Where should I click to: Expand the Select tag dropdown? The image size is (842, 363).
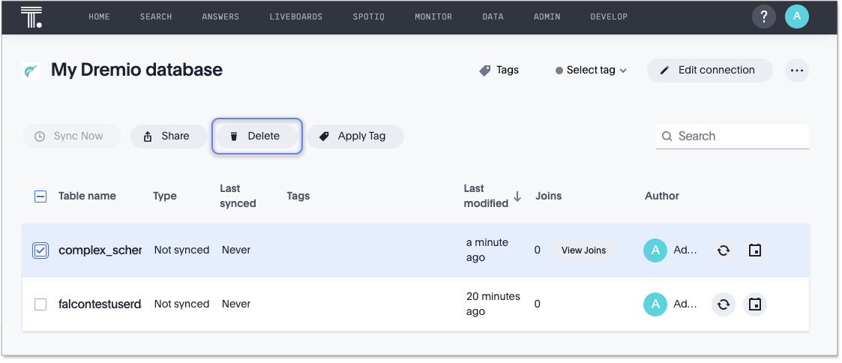[x=591, y=70]
